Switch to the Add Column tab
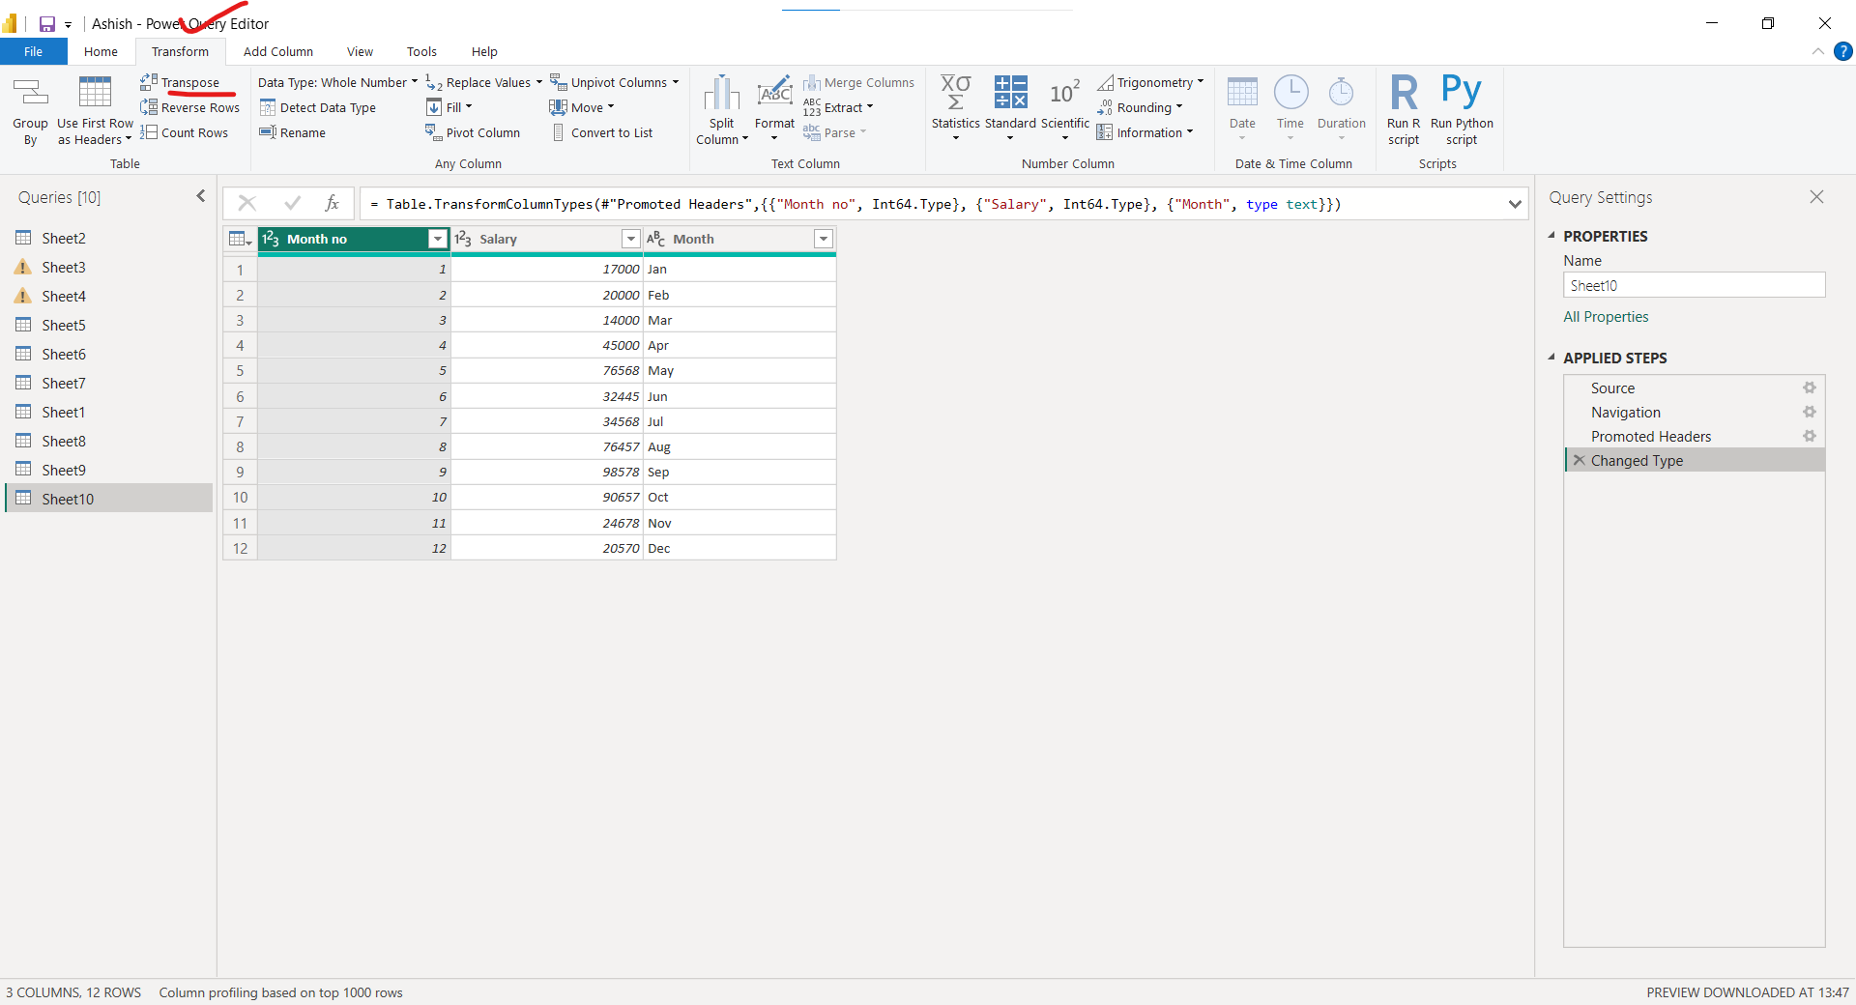This screenshot has width=1856, height=1005. click(x=277, y=51)
